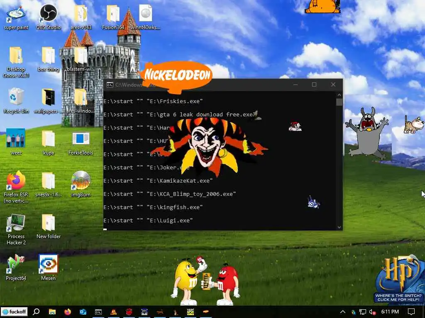Launch Firefox ESR desktop shortcut

pyautogui.click(x=16, y=187)
